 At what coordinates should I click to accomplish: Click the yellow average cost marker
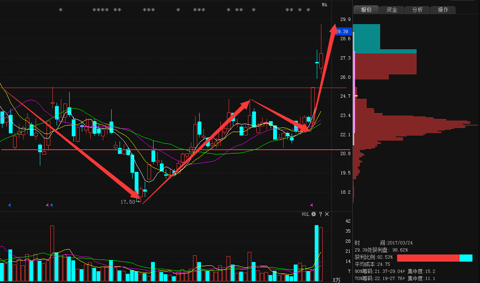[x=356, y=96]
